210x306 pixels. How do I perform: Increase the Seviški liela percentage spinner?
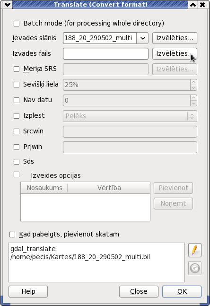pyautogui.click(x=193, y=82)
